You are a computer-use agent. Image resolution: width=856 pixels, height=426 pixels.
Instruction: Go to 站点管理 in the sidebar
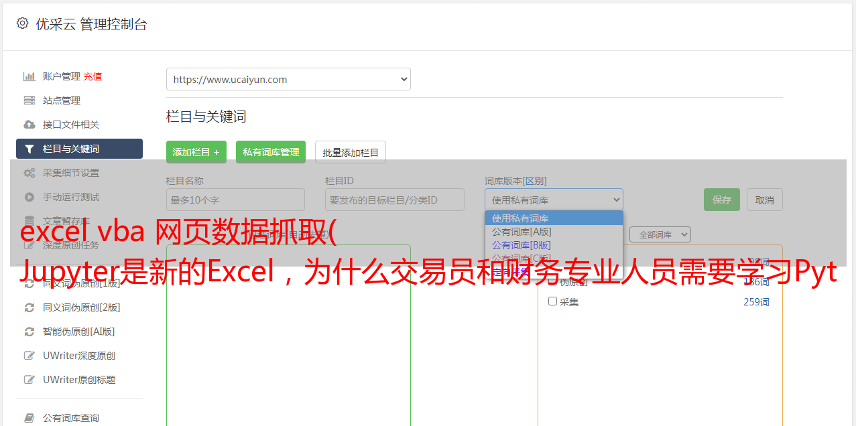point(62,100)
